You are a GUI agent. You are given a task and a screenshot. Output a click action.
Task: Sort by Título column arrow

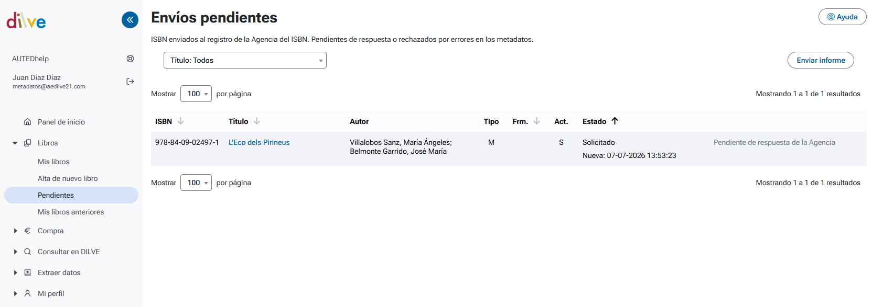pos(256,121)
